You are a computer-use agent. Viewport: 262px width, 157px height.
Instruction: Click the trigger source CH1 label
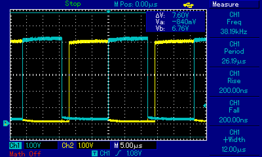point(105,153)
